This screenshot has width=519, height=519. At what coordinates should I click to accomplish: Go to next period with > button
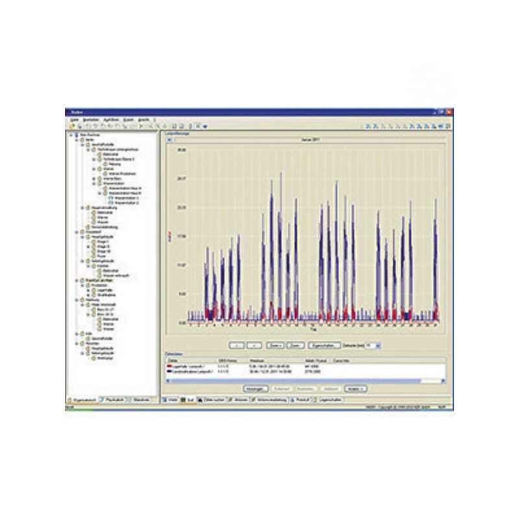pyautogui.click(x=254, y=346)
